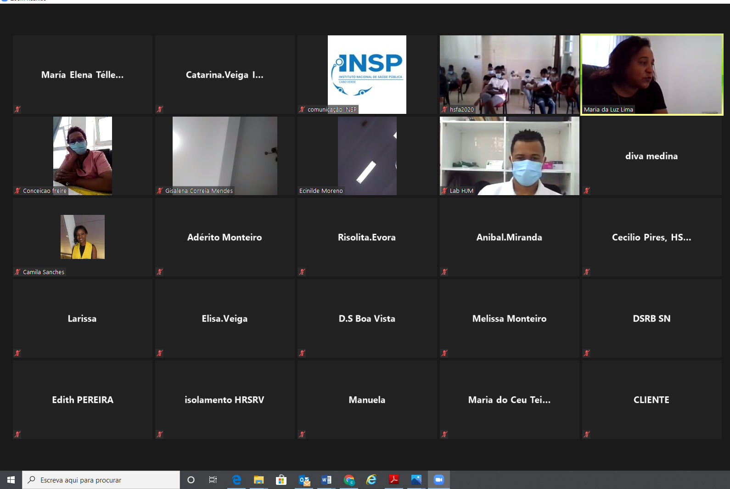Image resolution: width=730 pixels, height=489 pixels.
Task: Open Outlook mail taskbar icon
Action: (304, 480)
